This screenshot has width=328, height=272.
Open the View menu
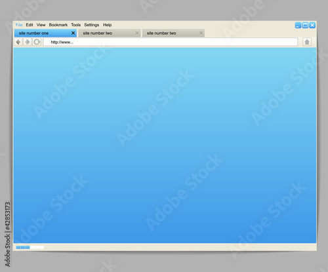click(41, 25)
